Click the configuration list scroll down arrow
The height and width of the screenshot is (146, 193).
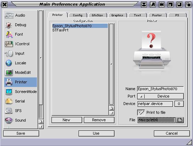(112, 113)
